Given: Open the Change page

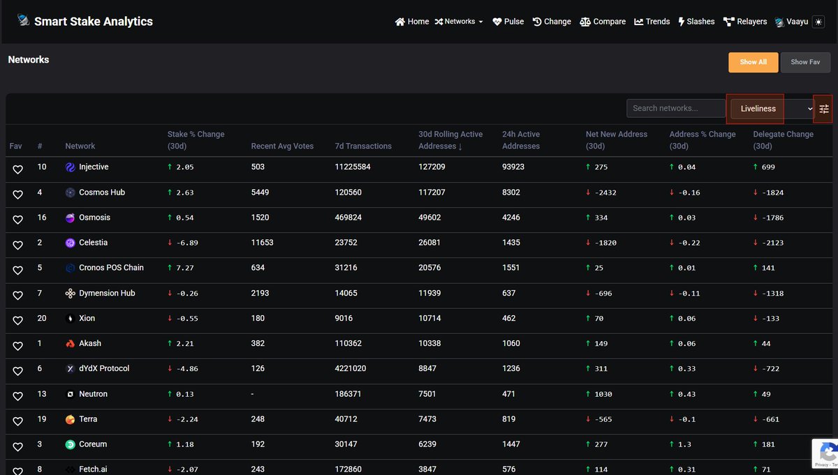Looking at the screenshot, I should [x=552, y=22].
